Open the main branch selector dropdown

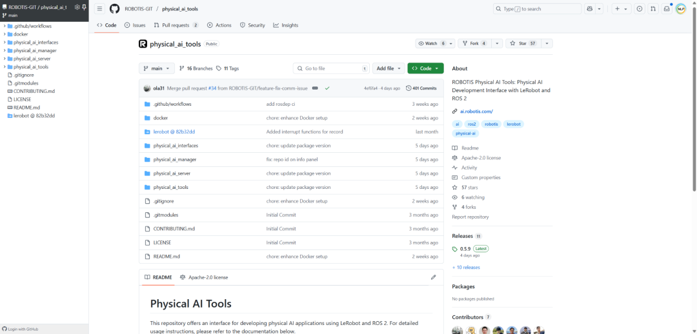[156, 68]
